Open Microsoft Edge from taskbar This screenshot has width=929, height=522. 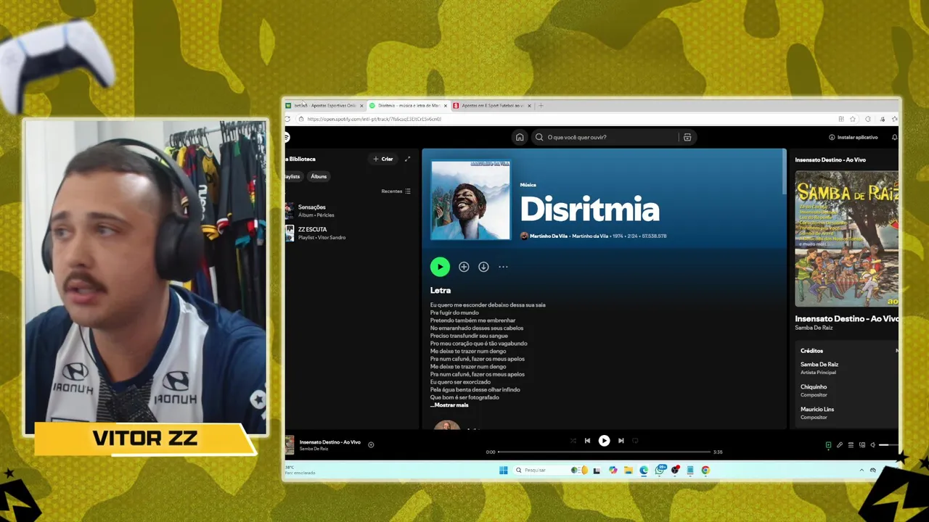[x=644, y=470]
